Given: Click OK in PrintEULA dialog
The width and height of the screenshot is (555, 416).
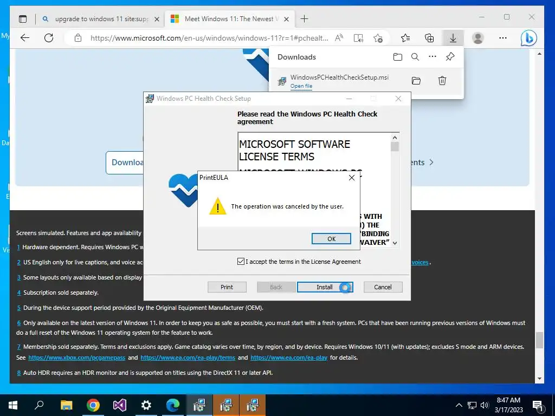Looking at the screenshot, I should tap(331, 239).
